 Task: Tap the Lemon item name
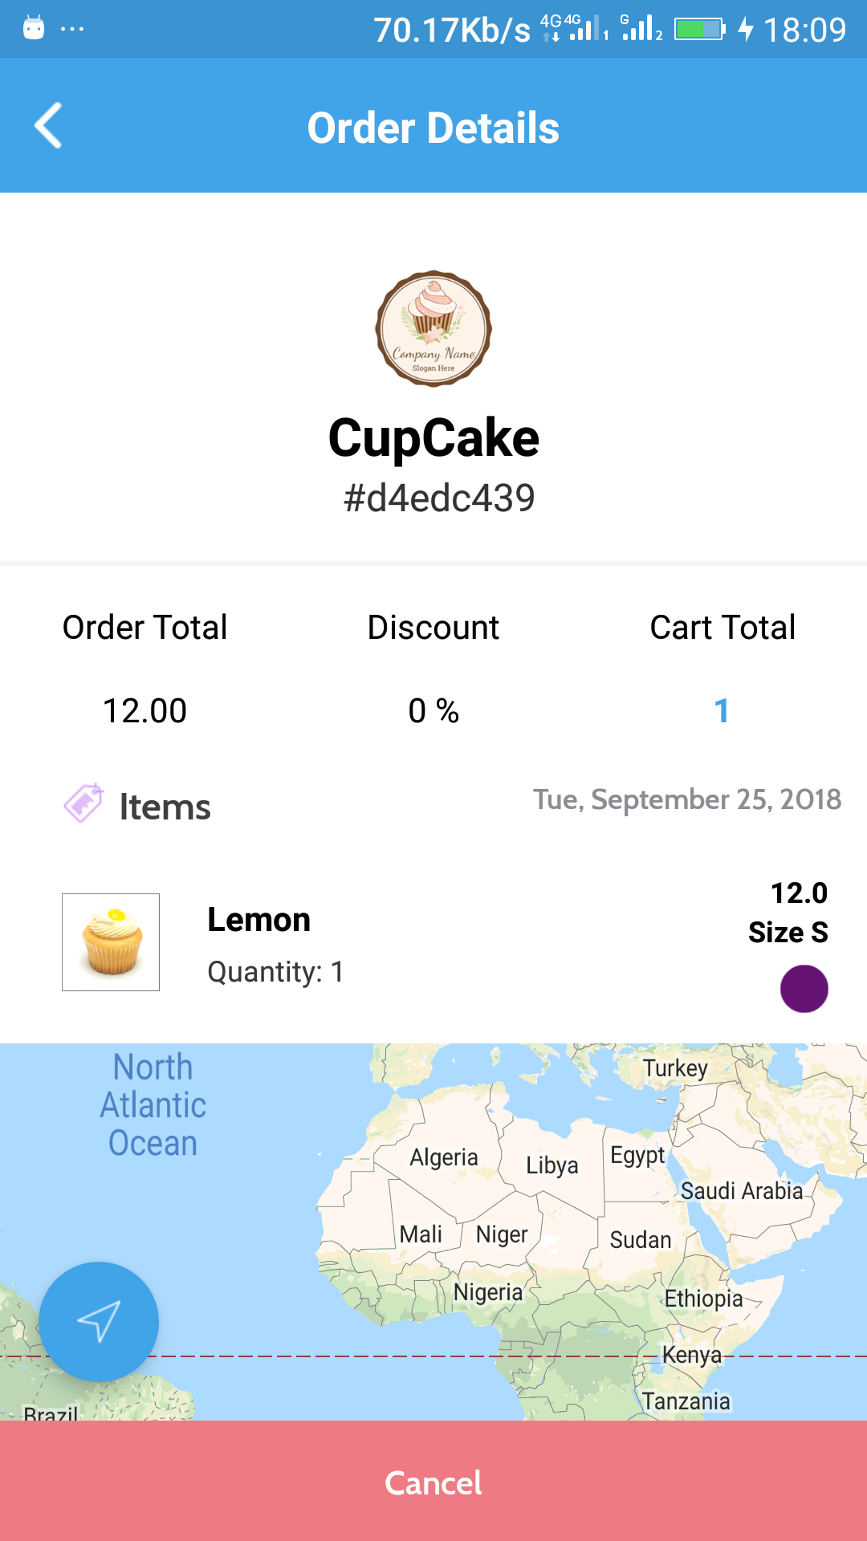[x=258, y=920]
